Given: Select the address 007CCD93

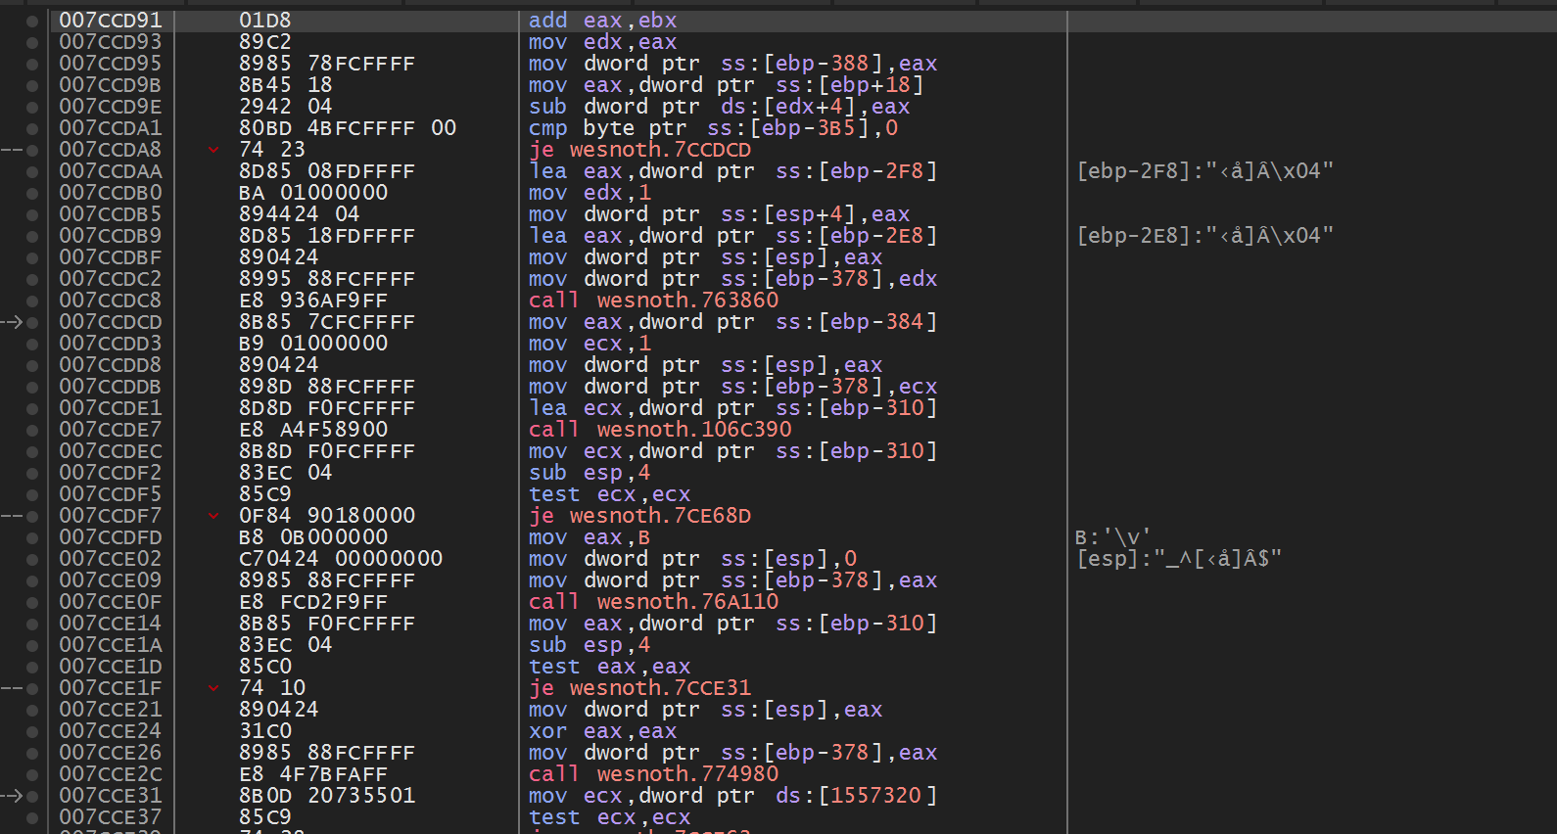Looking at the screenshot, I should click(111, 42).
